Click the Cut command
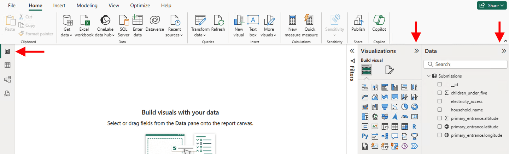 point(25,17)
